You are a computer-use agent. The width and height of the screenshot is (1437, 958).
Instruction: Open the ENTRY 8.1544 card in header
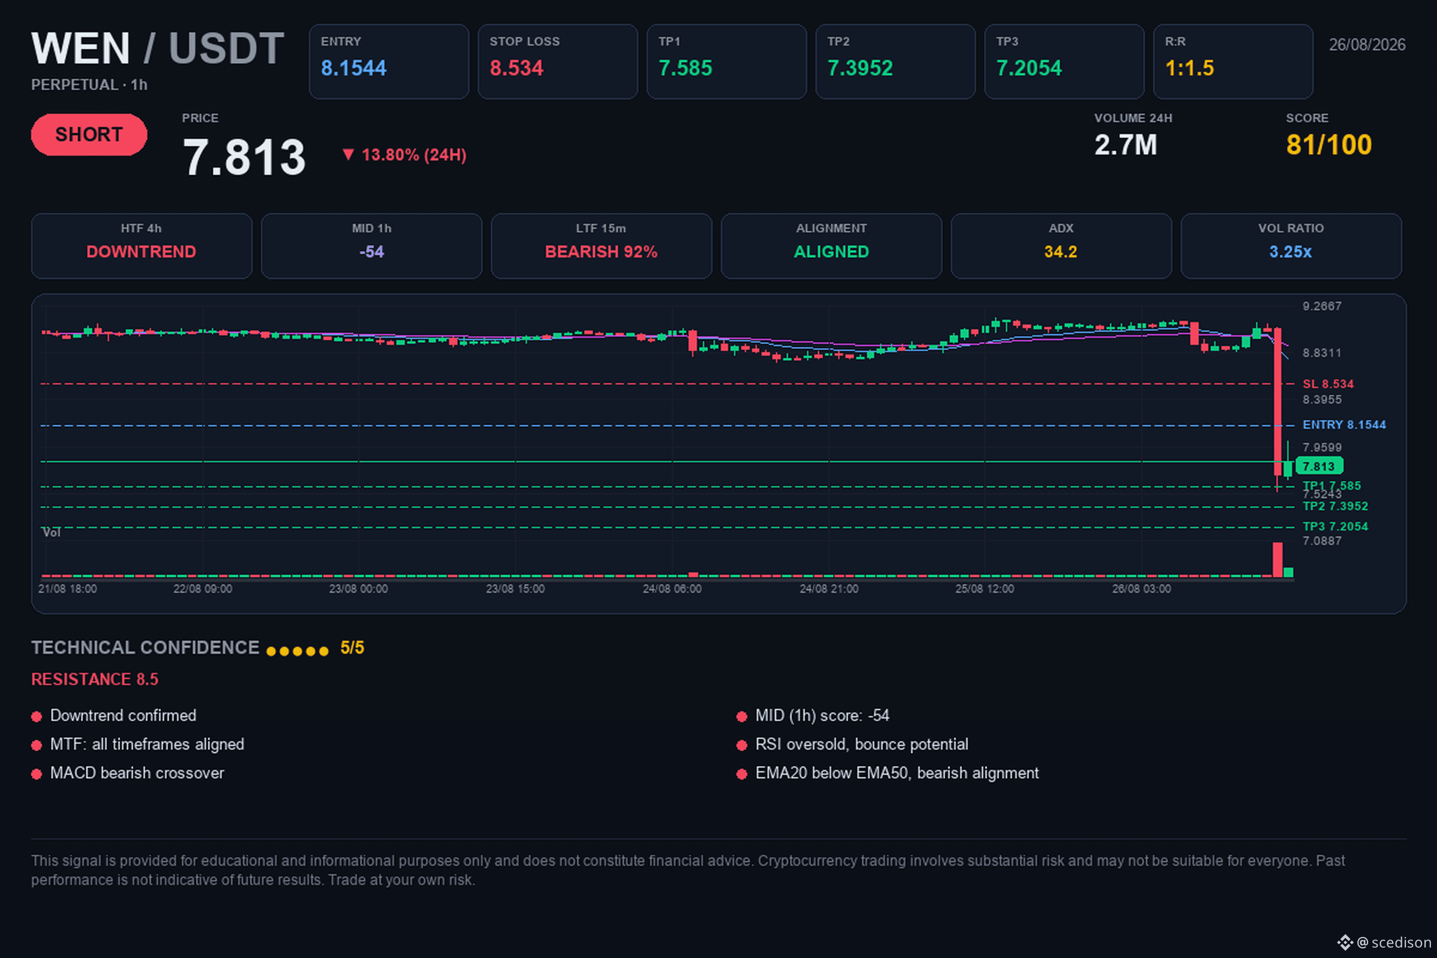click(389, 61)
